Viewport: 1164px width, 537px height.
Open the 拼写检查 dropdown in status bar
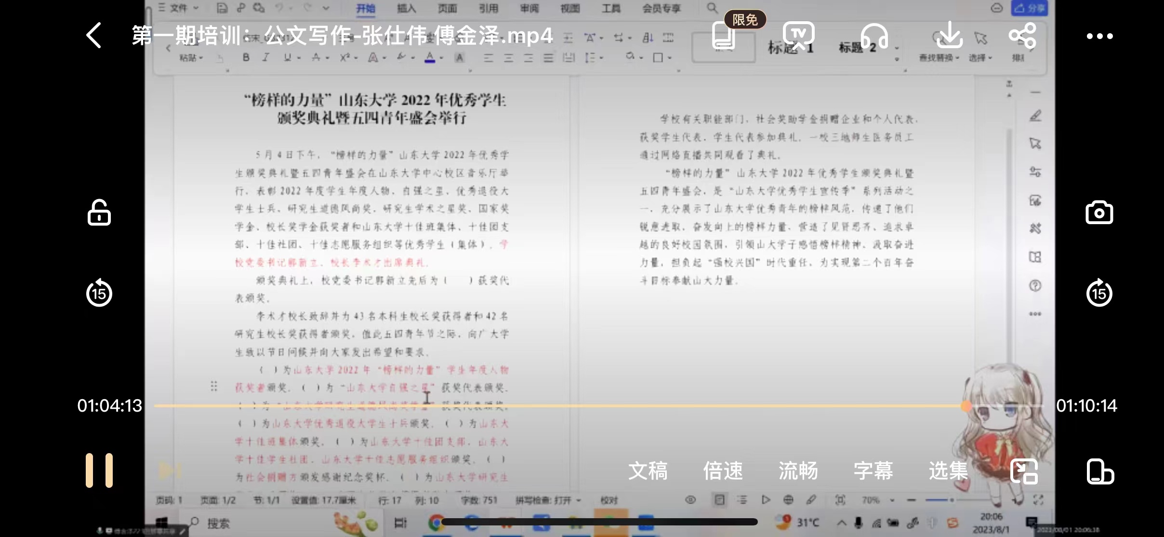point(548,500)
